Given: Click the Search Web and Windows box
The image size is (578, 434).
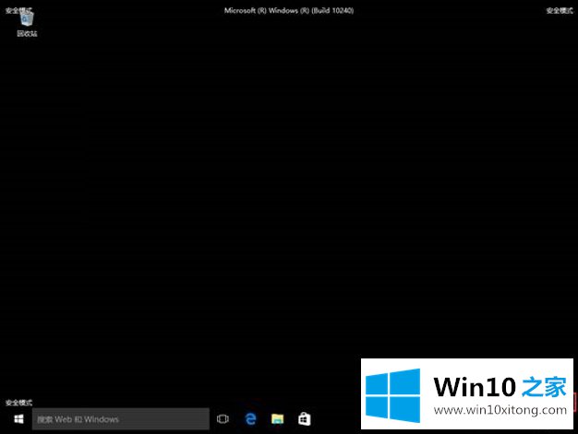Looking at the screenshot, I should pos(121,419).
